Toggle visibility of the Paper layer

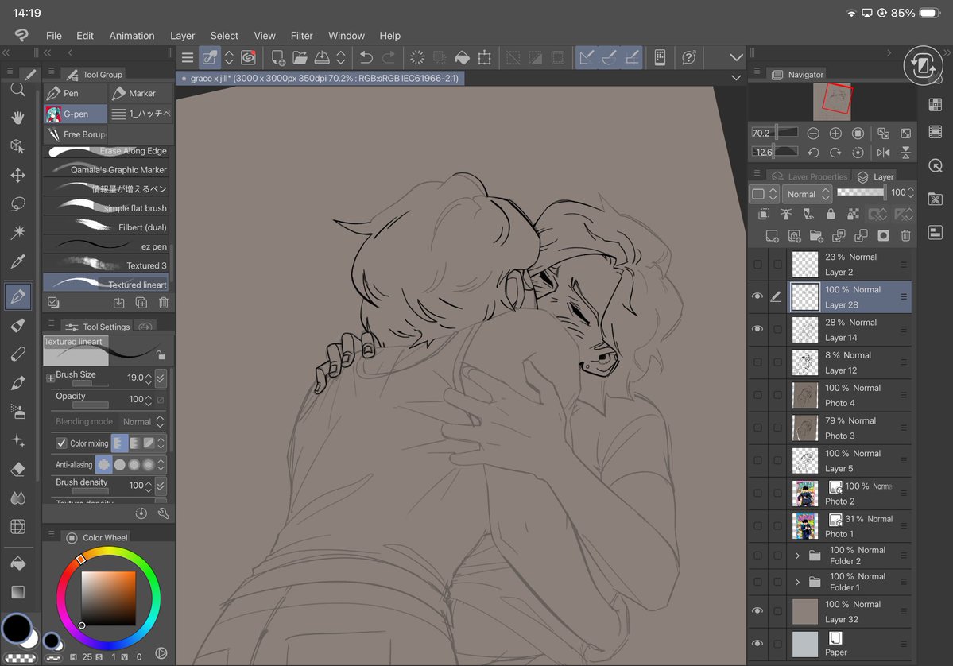[757, 644]
